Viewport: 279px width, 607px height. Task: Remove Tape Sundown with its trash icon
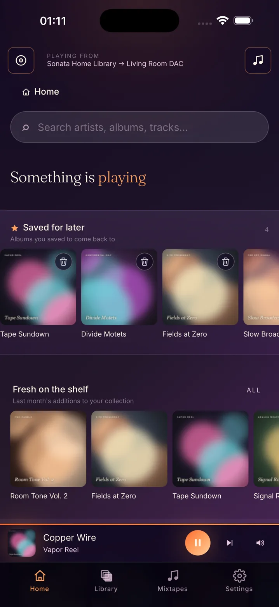pos(64,262)
